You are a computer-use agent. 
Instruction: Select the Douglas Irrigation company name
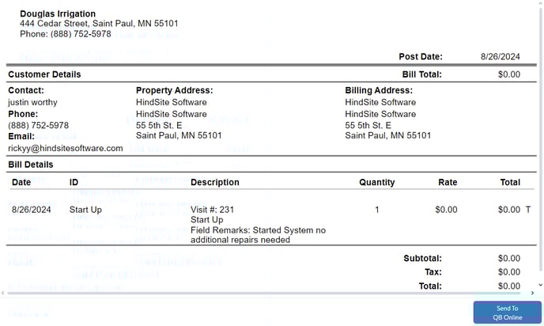[x=58, y=13]
